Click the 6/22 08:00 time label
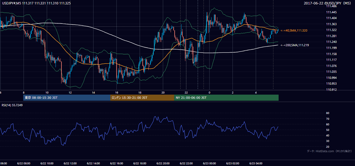This screenshot has width=355, height=166. point(23,164)
